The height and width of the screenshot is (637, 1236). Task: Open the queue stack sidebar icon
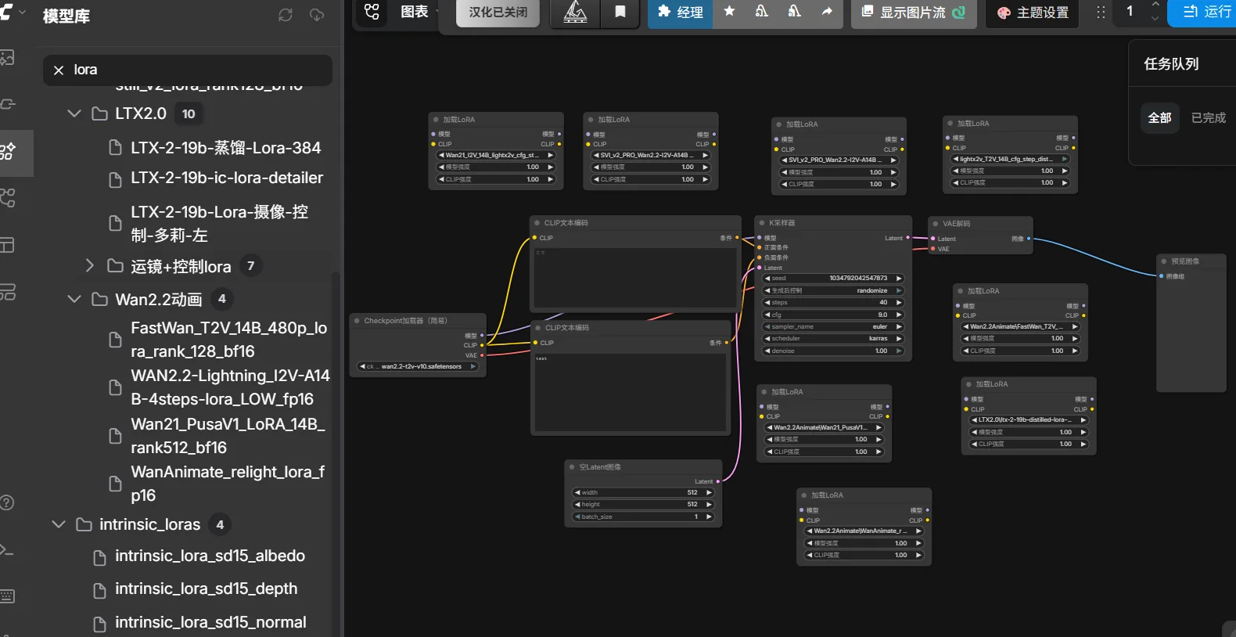coord(7,292)
